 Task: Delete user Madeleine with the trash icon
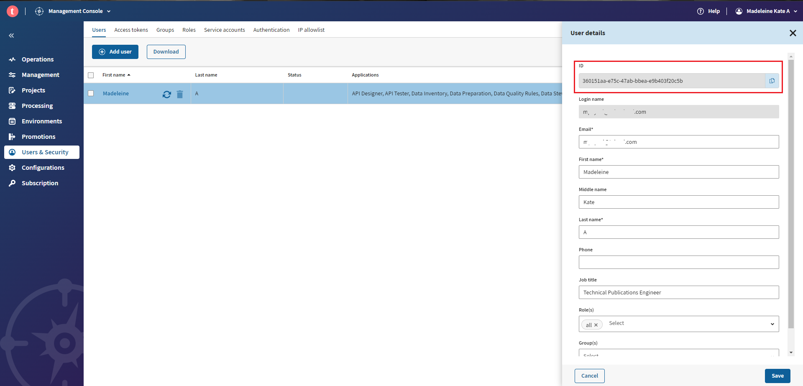tap(180, 95)
